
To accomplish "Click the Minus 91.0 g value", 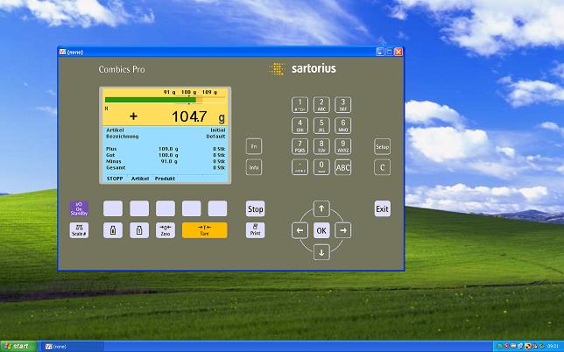I will 169,161.
